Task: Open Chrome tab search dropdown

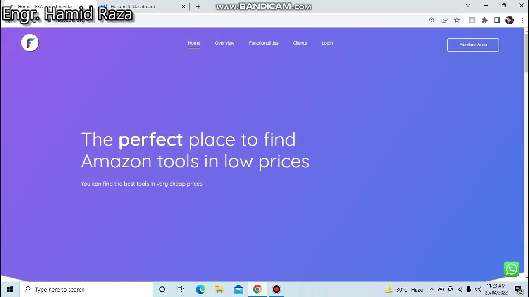Action: click(468, 6)
